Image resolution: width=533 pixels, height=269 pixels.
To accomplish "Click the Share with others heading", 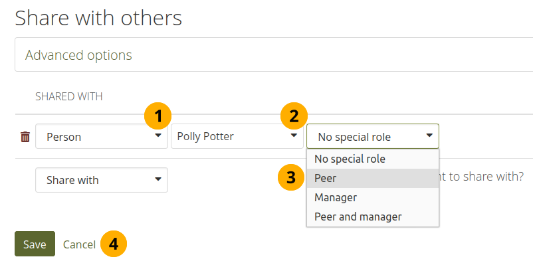I will coord(98,18).
